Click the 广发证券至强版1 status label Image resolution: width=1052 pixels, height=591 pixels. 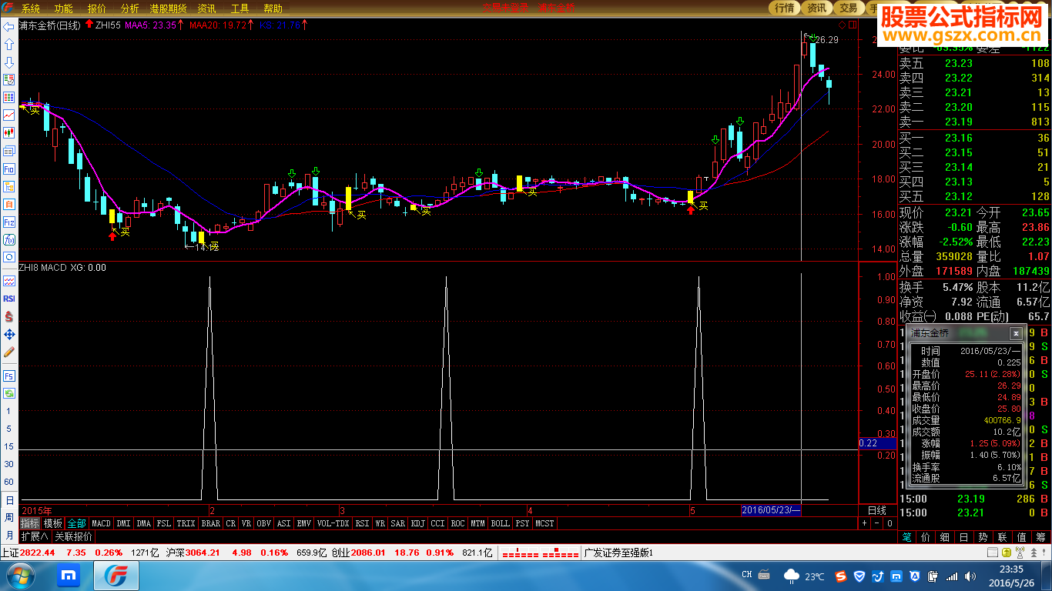[618, 553]
